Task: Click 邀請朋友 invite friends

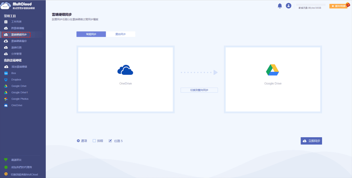Action: [16, 160]
